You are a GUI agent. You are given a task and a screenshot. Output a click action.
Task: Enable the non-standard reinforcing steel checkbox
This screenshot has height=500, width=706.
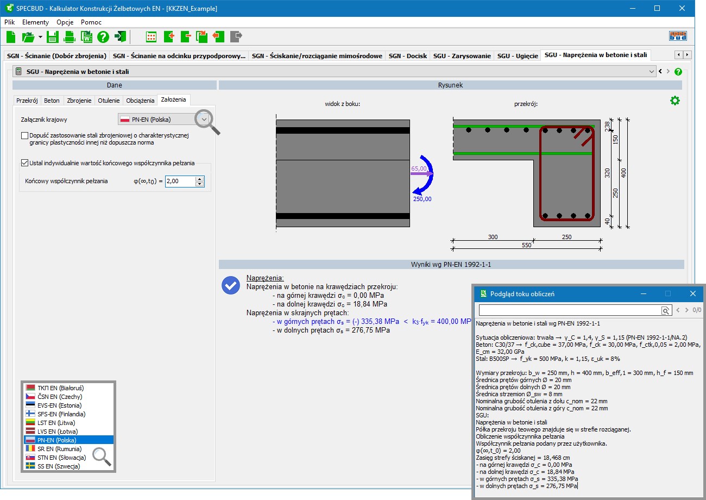24,135
